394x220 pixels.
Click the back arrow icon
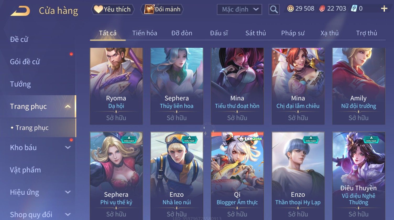pos(20,11)
